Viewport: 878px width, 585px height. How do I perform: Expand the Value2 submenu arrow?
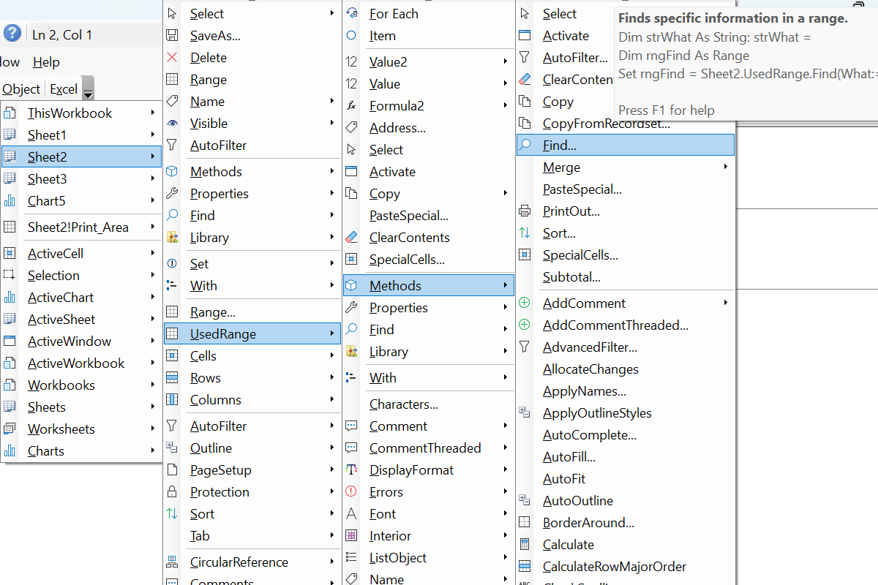pyautogui.click(x=506, y=61)
